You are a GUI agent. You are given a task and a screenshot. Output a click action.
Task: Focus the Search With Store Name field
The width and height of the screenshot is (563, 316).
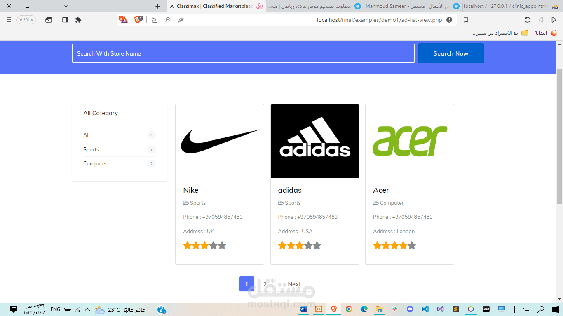pos(243,53)
